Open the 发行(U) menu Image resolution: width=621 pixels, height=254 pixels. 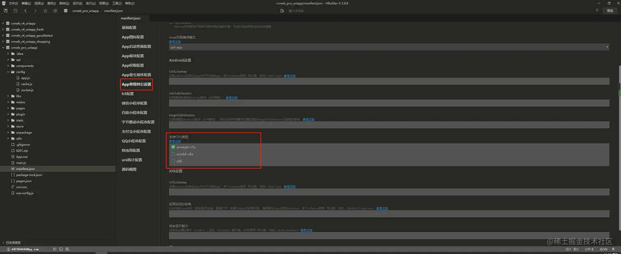[90, 3]
